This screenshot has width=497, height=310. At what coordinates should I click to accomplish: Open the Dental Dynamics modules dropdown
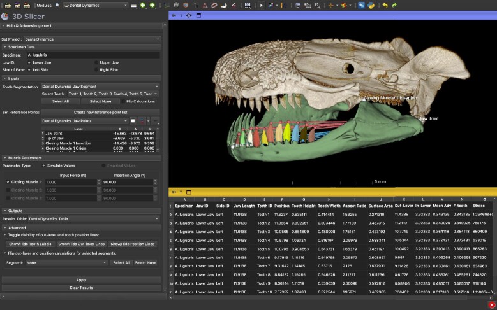click(x=96, y=5)
